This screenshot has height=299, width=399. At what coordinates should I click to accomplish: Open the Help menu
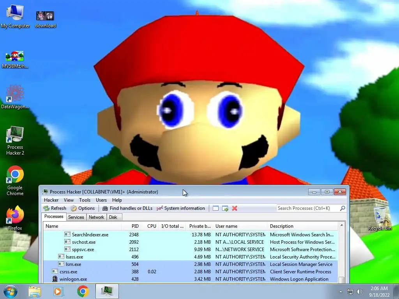click(x=117, y=200)
